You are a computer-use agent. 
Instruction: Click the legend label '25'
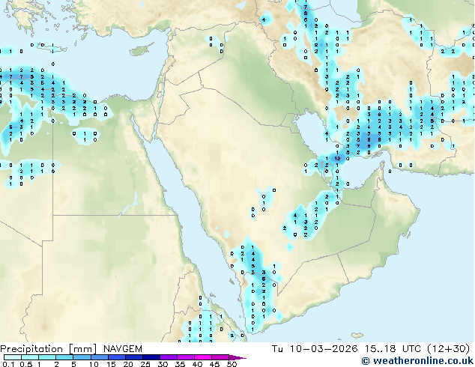point(145,364)
